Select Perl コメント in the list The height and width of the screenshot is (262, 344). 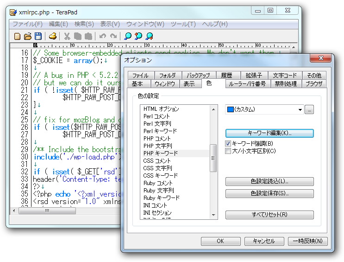click(156, 116)
